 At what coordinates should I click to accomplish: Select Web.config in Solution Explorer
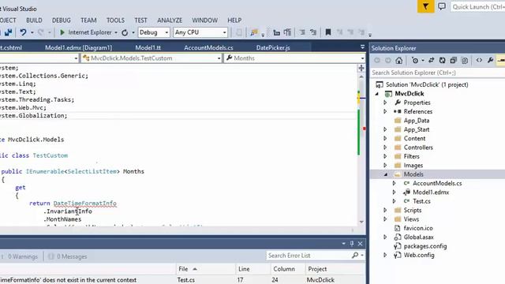pyautogui.click(x=419, y=256)
